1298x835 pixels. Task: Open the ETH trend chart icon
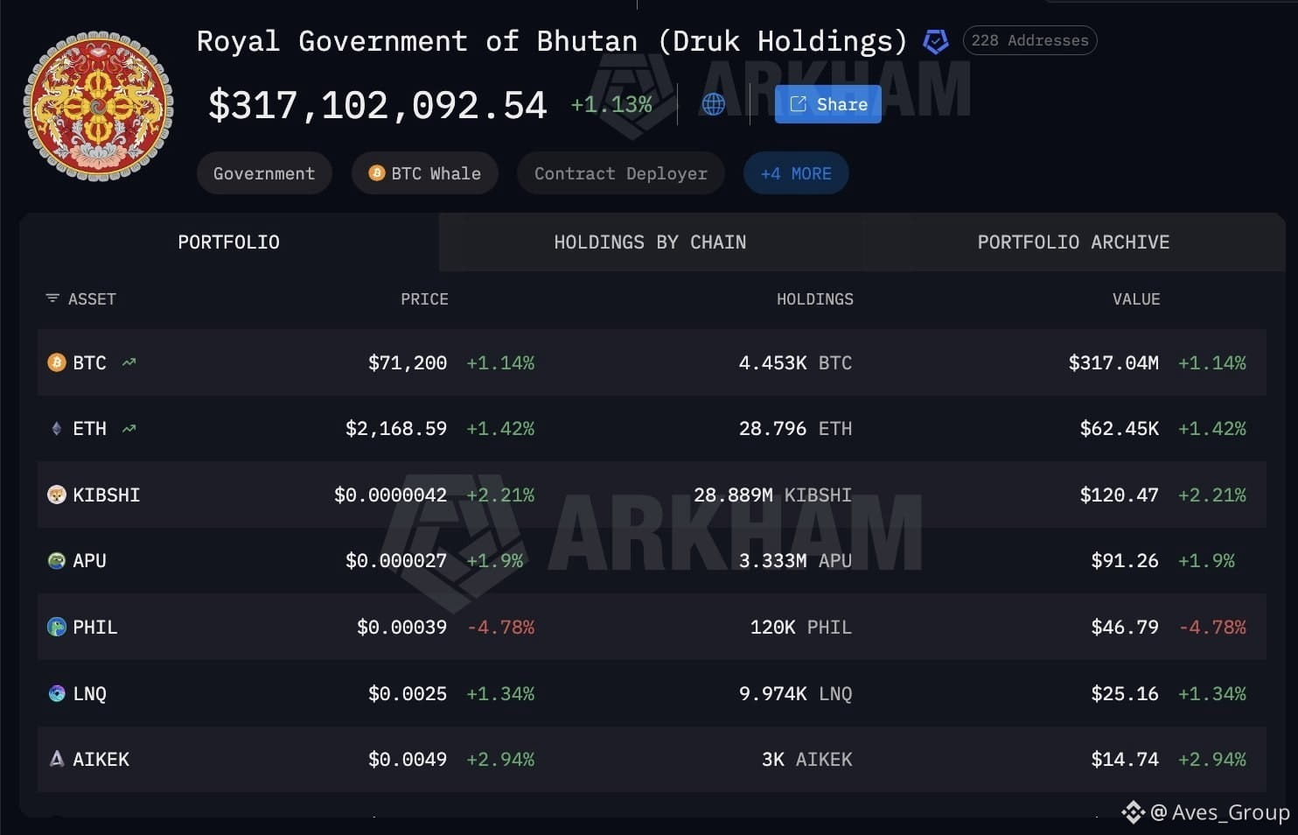129,429
